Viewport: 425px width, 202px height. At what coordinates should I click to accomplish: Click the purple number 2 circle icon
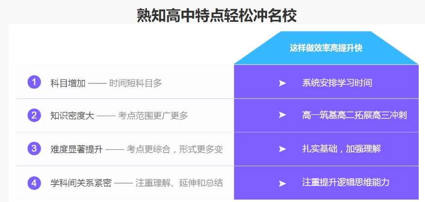click(x=34, y=115)
